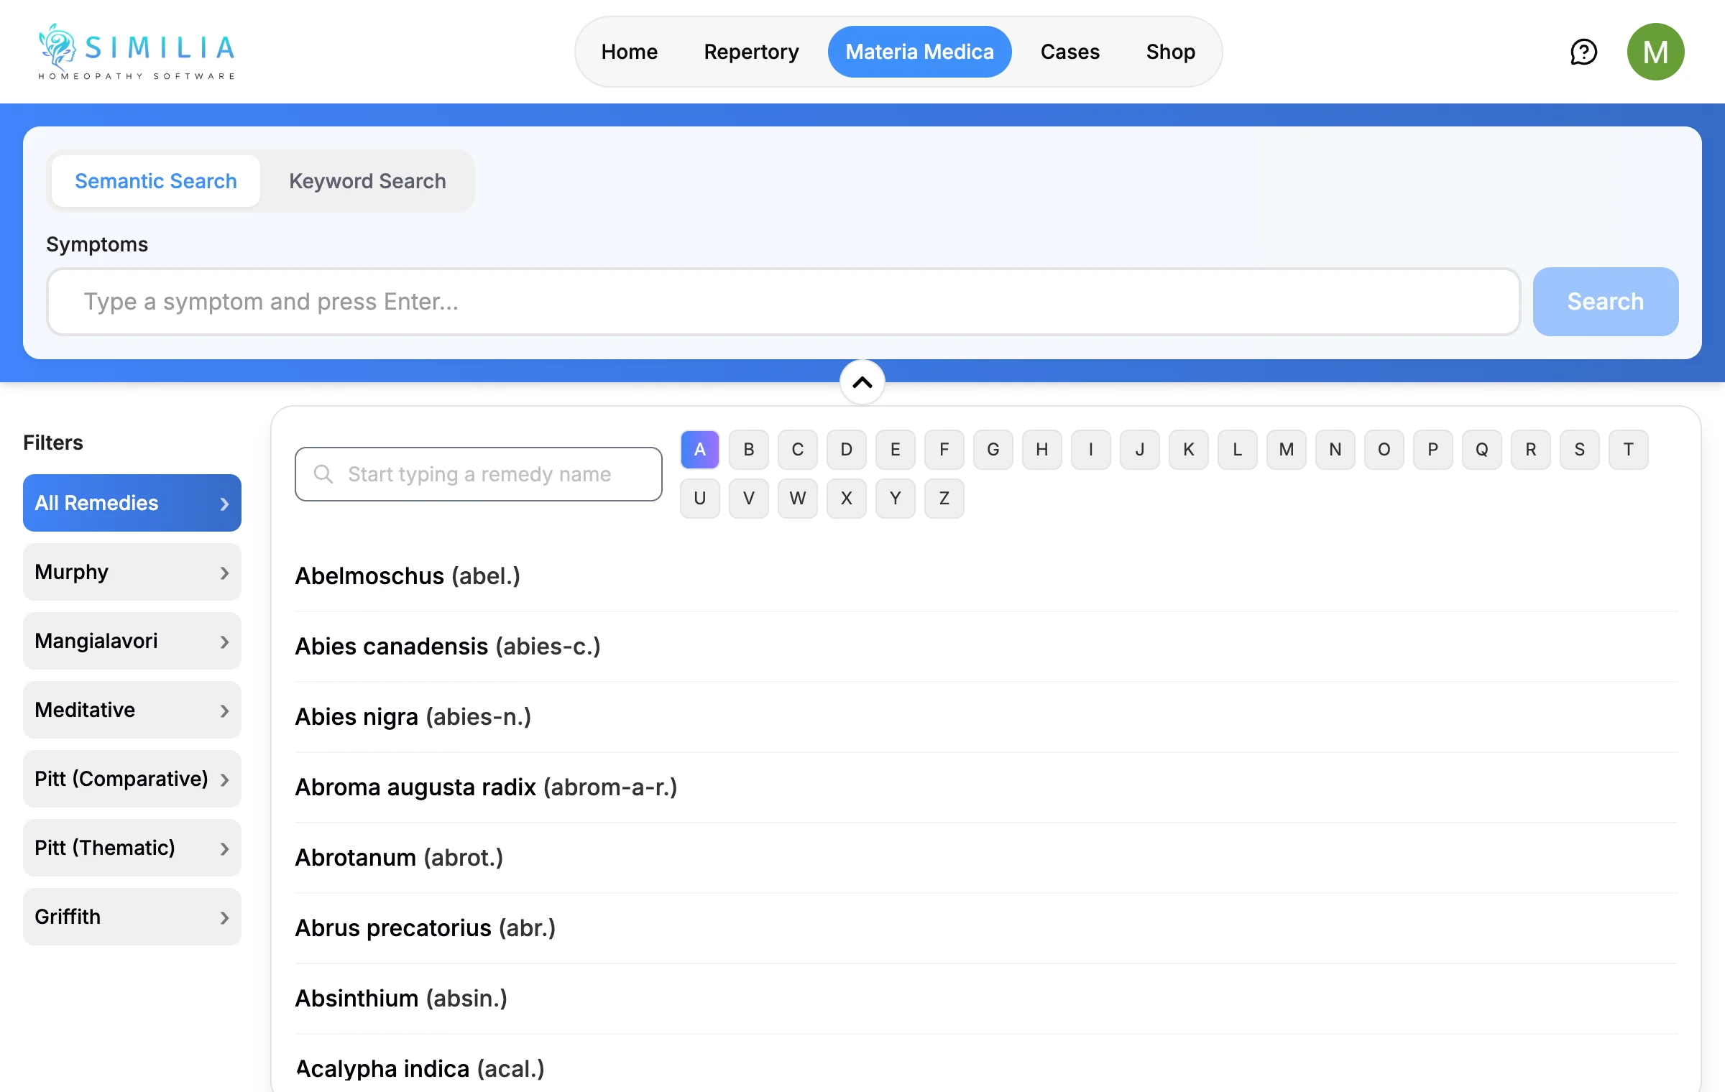Screen dimensions: 1725x1092
Task: Open Abrotanum (abrot.) remedy
Action: (399, 858)
